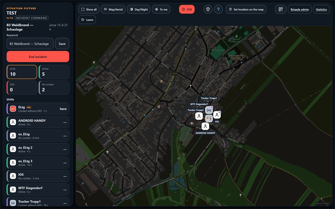Leave the incident with Leave button
335x209 pixels.
click(87, 20)
